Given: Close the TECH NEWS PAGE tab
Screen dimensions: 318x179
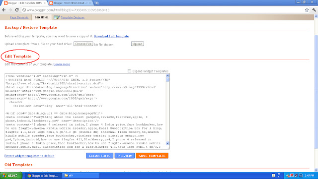Looking at the screenshot, I should click(90, 3).
